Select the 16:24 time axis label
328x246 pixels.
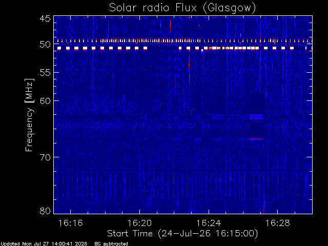[x=209, y=223]
